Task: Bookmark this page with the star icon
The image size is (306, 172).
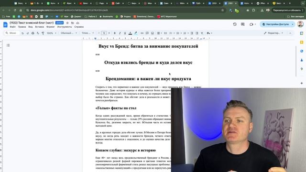Action: click(222, 10)
